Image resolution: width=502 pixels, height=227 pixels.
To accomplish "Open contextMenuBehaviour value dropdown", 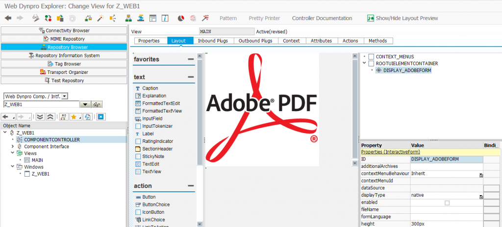I will point(481,176).
